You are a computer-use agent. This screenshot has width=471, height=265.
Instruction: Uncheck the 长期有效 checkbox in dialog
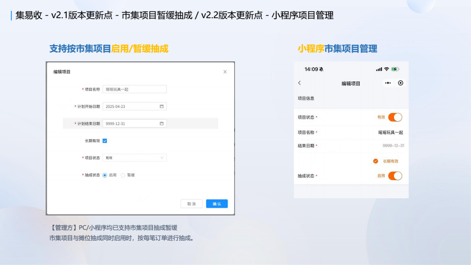pyautogui.click(x=105, y=141)
